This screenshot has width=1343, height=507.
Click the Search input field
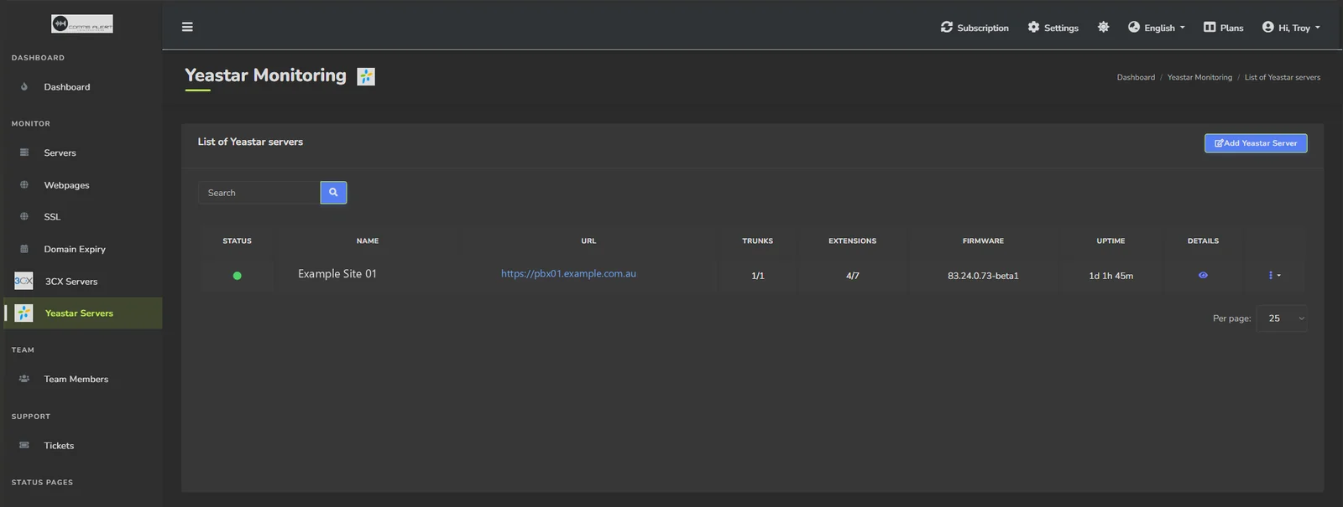[259, 193]
